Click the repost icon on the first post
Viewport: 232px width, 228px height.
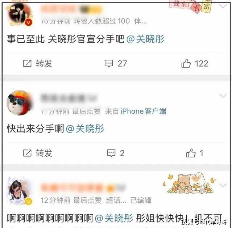point(28,63)
